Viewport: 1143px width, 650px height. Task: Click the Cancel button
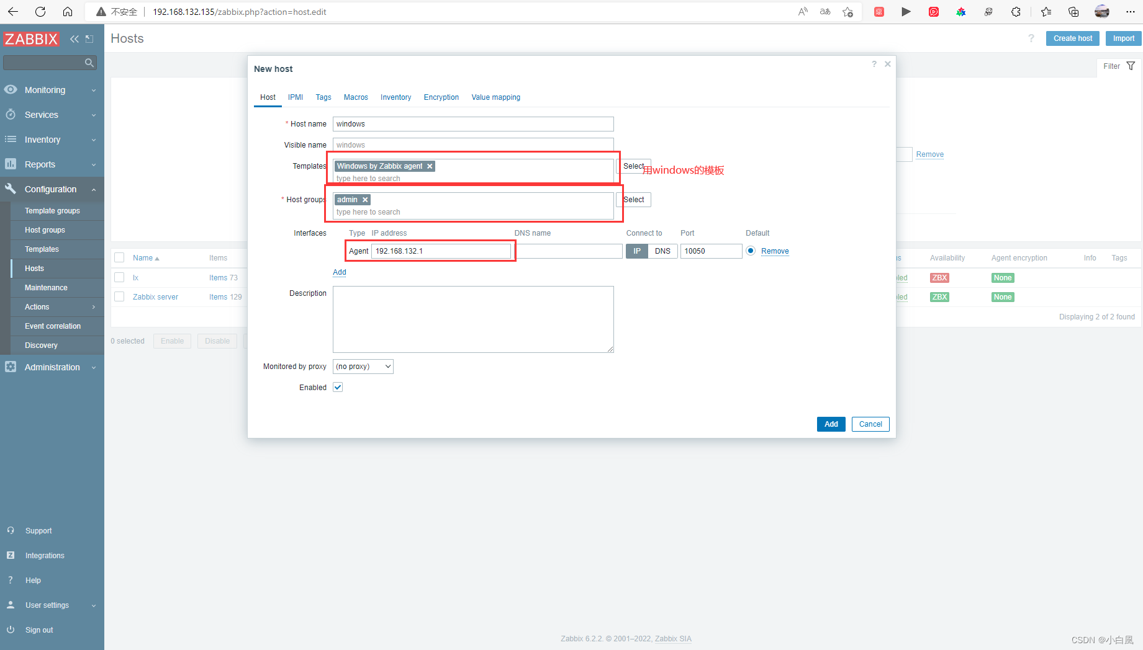click(x=870, y=424)
